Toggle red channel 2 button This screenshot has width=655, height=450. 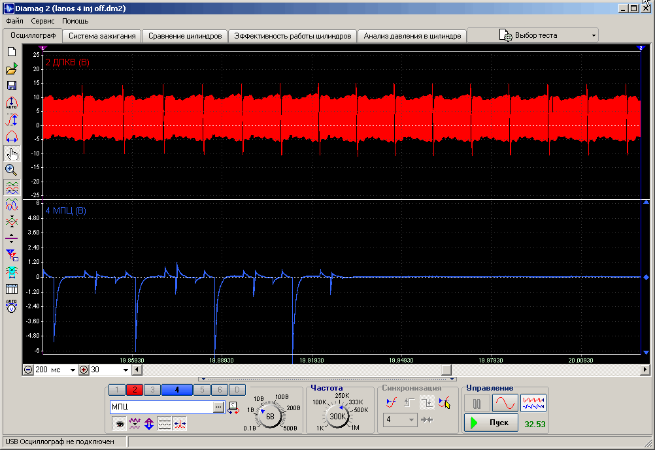135,390
